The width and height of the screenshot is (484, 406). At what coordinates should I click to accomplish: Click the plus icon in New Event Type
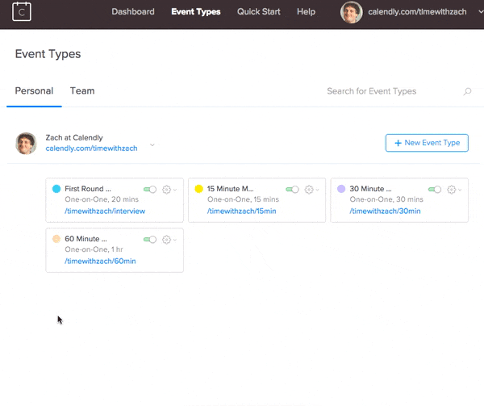[x=398, y=143]
